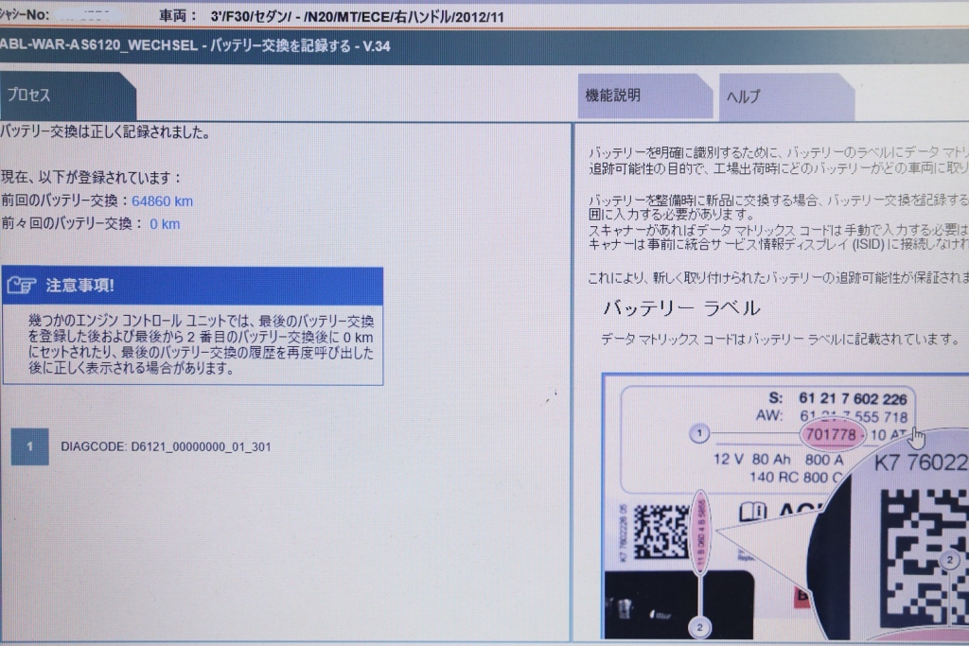Click callout circle 2 on the enlarged matrix code
This screenshot has height=646, width=969.
tap(950, 560)
